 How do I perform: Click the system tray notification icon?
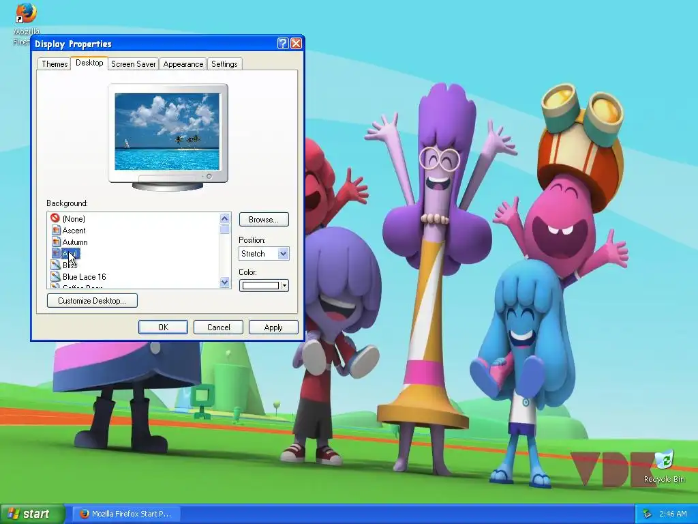[648, 514]
